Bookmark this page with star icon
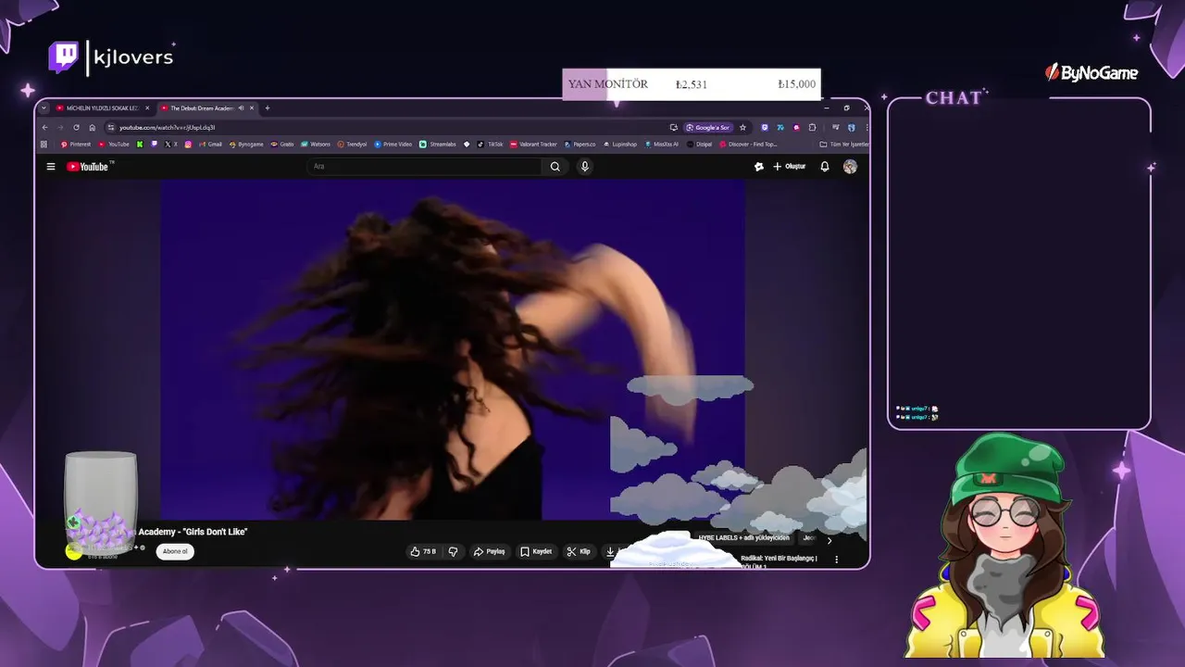 coord(742,128)
